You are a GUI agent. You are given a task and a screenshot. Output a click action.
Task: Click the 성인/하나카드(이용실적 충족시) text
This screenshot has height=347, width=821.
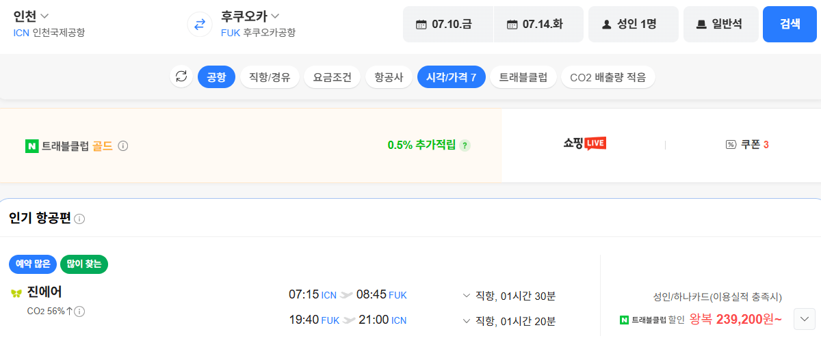[x=718, y=296]
